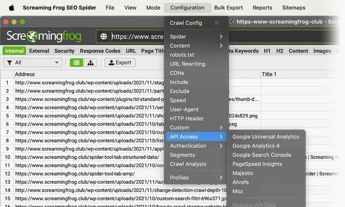
Task: Open Segments configuration
Action: pos(196,155)
